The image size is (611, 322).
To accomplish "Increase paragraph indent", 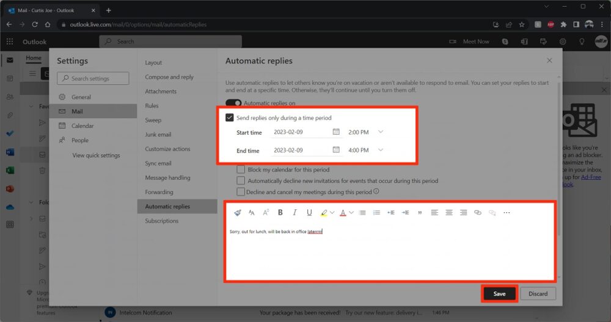I will (x=405, y=212).
